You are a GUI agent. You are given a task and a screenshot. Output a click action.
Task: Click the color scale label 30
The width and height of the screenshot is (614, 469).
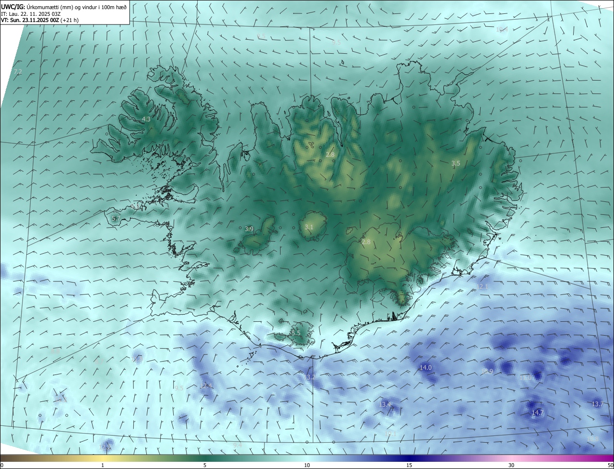pos(511,465)
